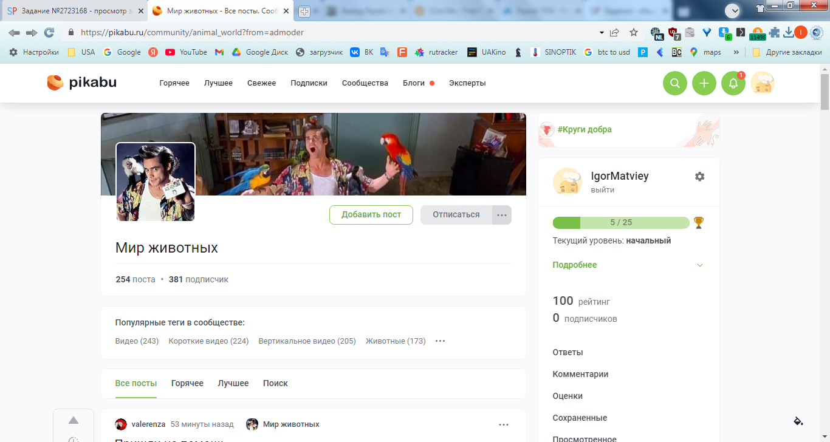Open the Ответы sidebar link

coord(568,352)
